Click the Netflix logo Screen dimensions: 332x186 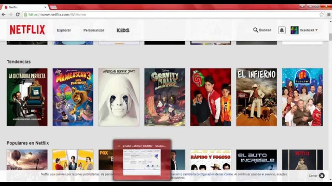coord(27,30)
